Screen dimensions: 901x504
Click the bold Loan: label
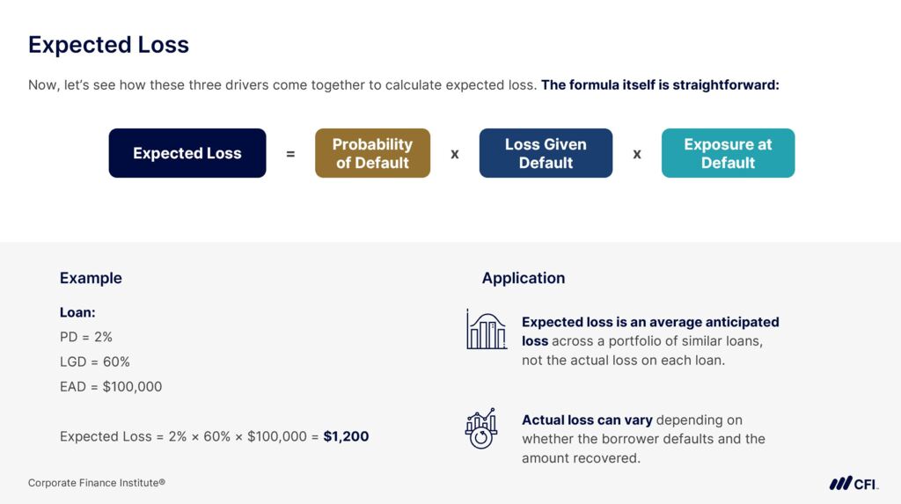tap(77, 312)
